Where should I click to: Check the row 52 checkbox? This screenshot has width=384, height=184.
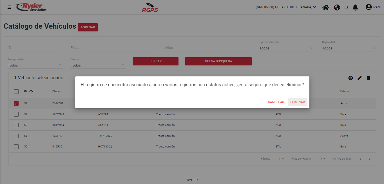16,114
